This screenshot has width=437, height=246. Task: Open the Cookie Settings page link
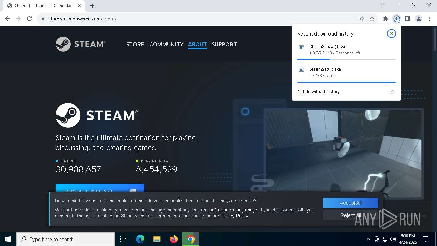coord(236,210)
